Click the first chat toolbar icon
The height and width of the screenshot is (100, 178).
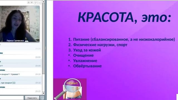tap(29, 2)
